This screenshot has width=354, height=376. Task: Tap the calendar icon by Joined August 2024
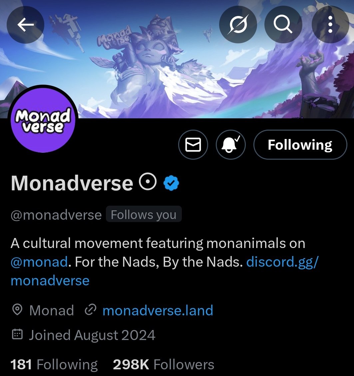click(17, 334)
